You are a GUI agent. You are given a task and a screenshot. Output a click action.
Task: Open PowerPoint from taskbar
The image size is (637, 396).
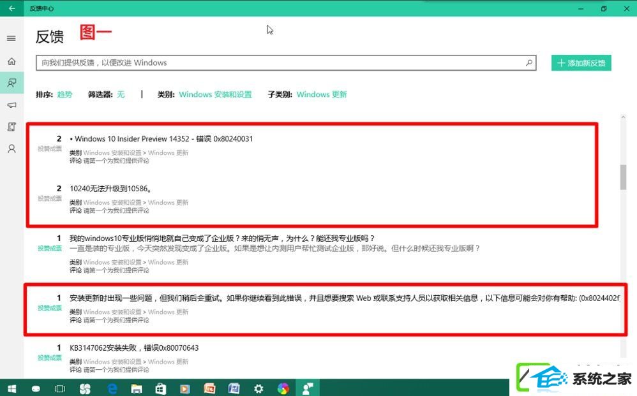click(x=209, y=389)
